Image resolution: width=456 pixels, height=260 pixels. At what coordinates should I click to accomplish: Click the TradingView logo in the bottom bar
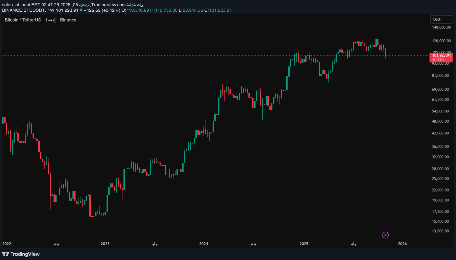[21, 254]
